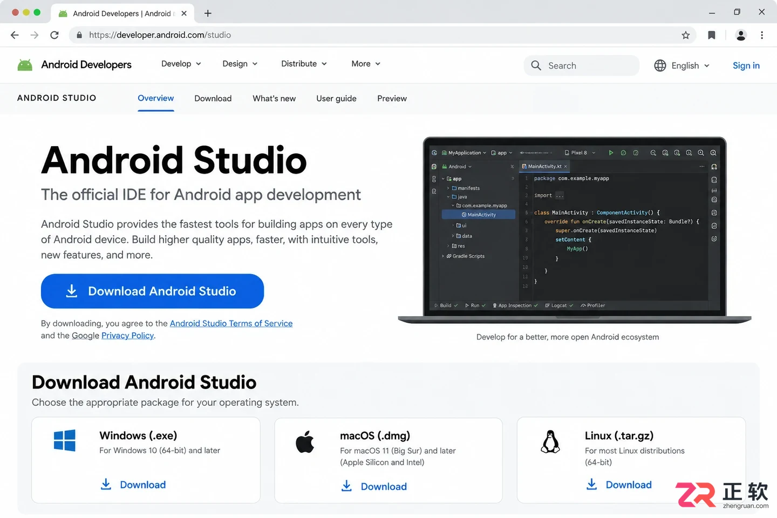Click the browser forward arrow

point(35,35)
